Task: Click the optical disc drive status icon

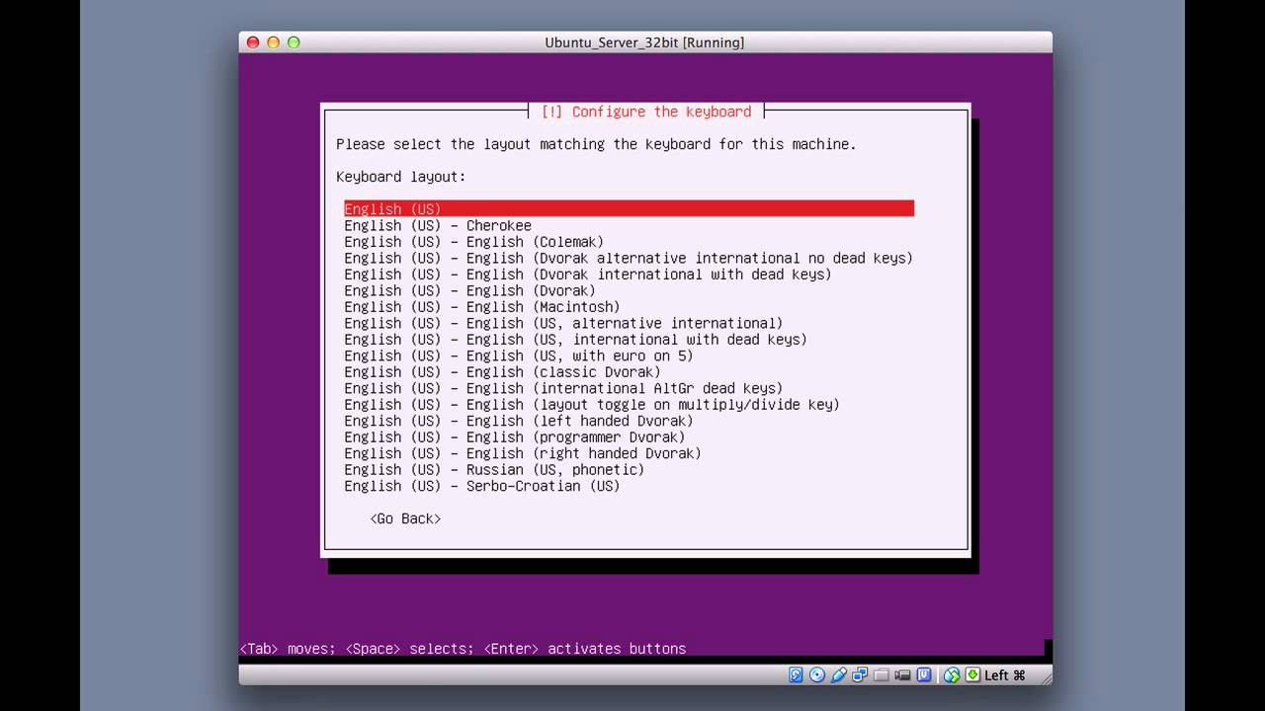Action: coord(817,674)
